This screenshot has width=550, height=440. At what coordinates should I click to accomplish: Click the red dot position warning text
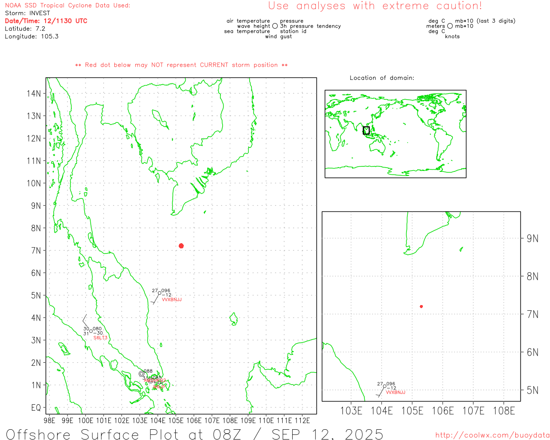pyautogui.click(x=181, y=65)
